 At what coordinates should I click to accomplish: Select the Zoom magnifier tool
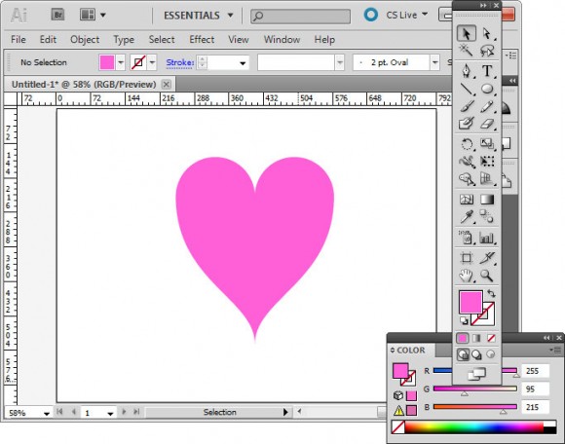click(487, 276)
